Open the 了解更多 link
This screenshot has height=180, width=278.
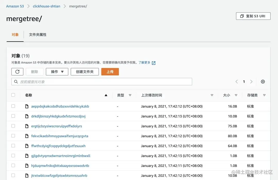144,63
